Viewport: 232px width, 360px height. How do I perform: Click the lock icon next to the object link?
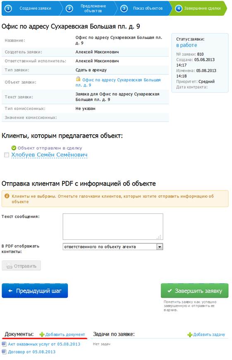point(78,79)
